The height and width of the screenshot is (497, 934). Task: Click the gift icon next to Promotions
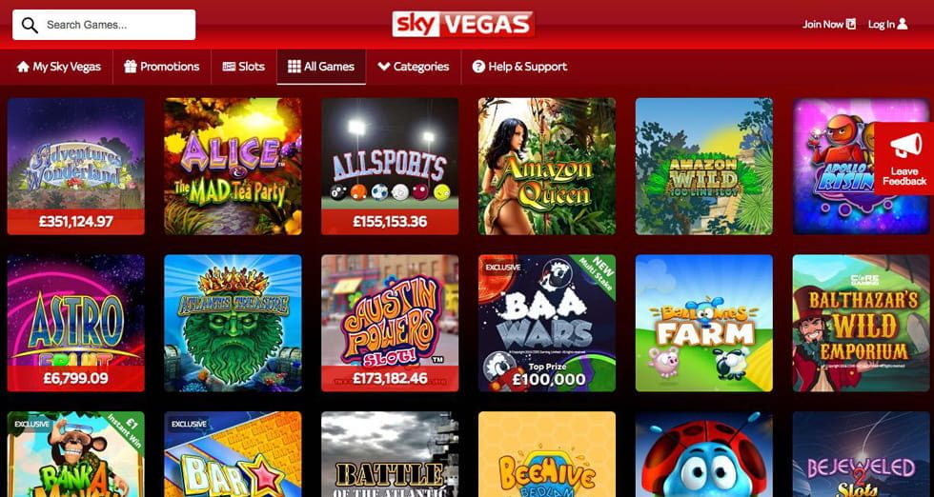click(x=131, y=67)
